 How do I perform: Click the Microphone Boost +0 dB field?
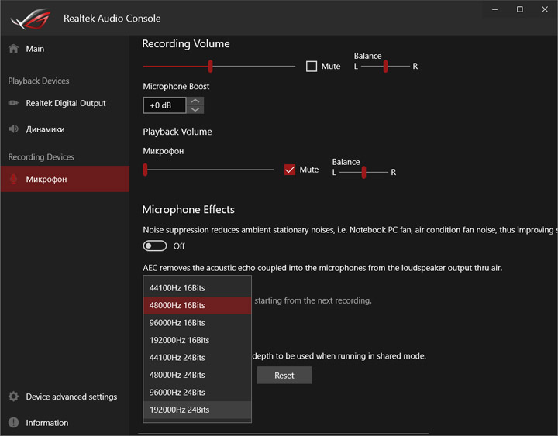(164, 105)
